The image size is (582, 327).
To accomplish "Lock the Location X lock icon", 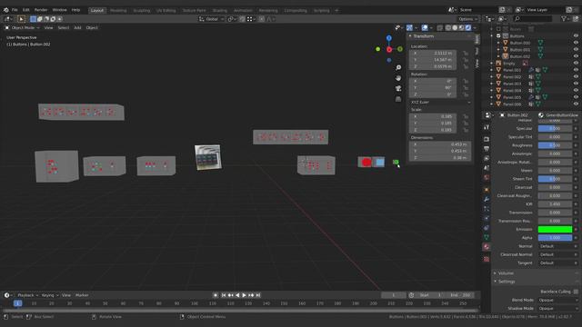I will coord(466,53).
